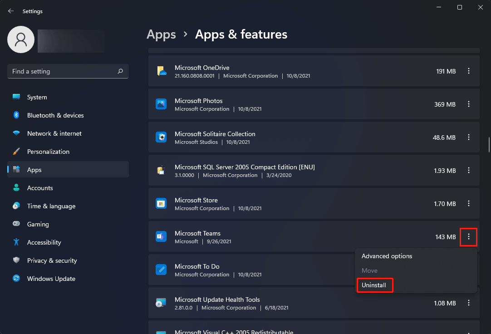Open more options for Solitaire Collection
Screen dimensions: 491x334
[x=468, y=137]
